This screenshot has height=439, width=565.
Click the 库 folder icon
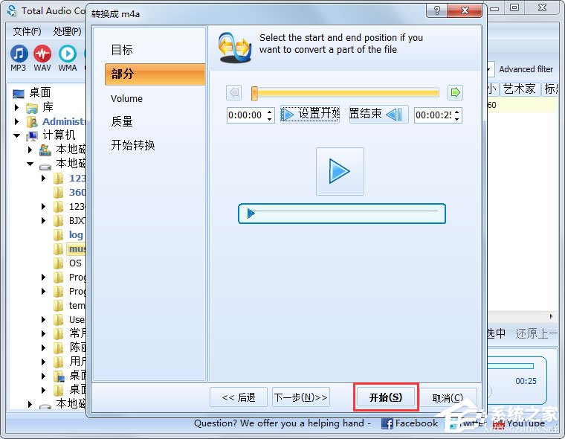click(x=32, y=108)
